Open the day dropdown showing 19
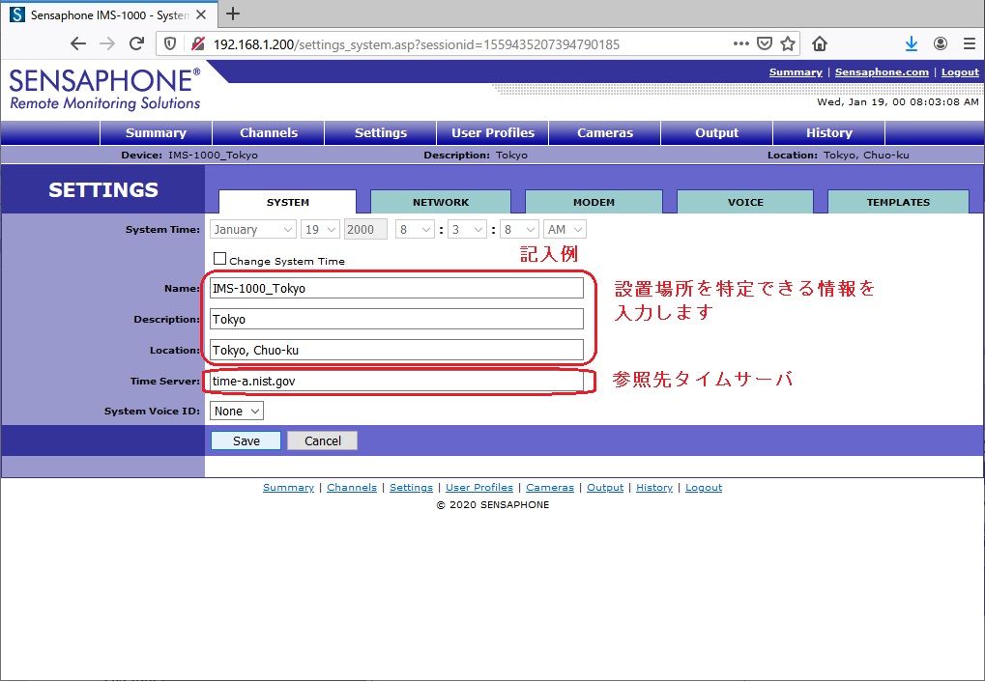 [320, 229]
